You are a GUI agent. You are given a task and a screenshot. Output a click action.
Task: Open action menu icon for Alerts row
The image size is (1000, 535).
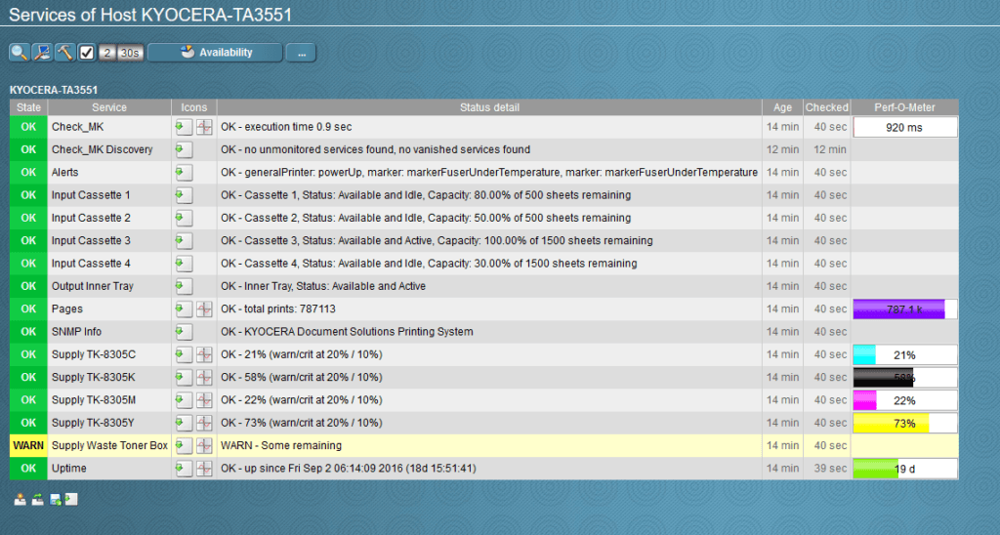tap(184, 172)
